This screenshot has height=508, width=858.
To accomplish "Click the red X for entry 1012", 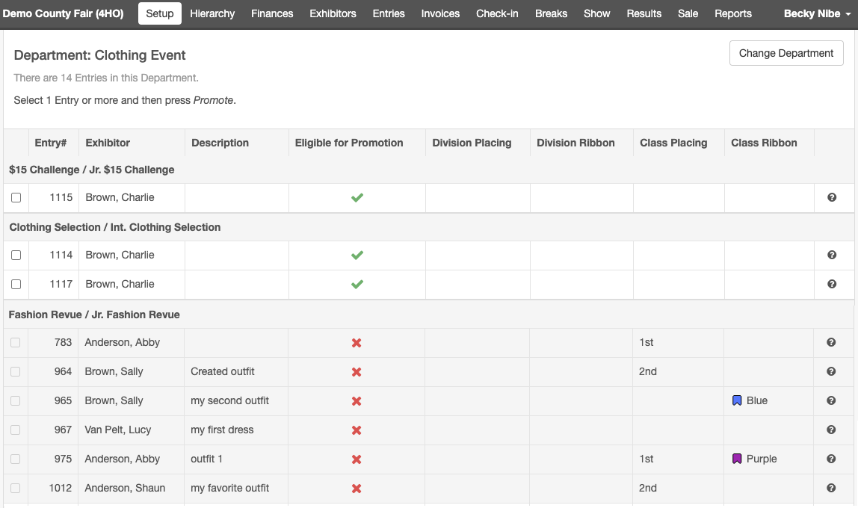I will 357,489.
